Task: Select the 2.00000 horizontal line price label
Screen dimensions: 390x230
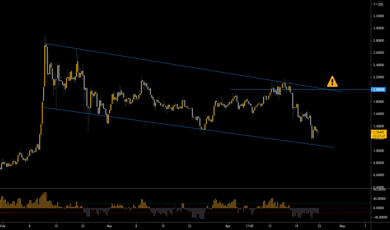Action: click(x=378, y=89)
